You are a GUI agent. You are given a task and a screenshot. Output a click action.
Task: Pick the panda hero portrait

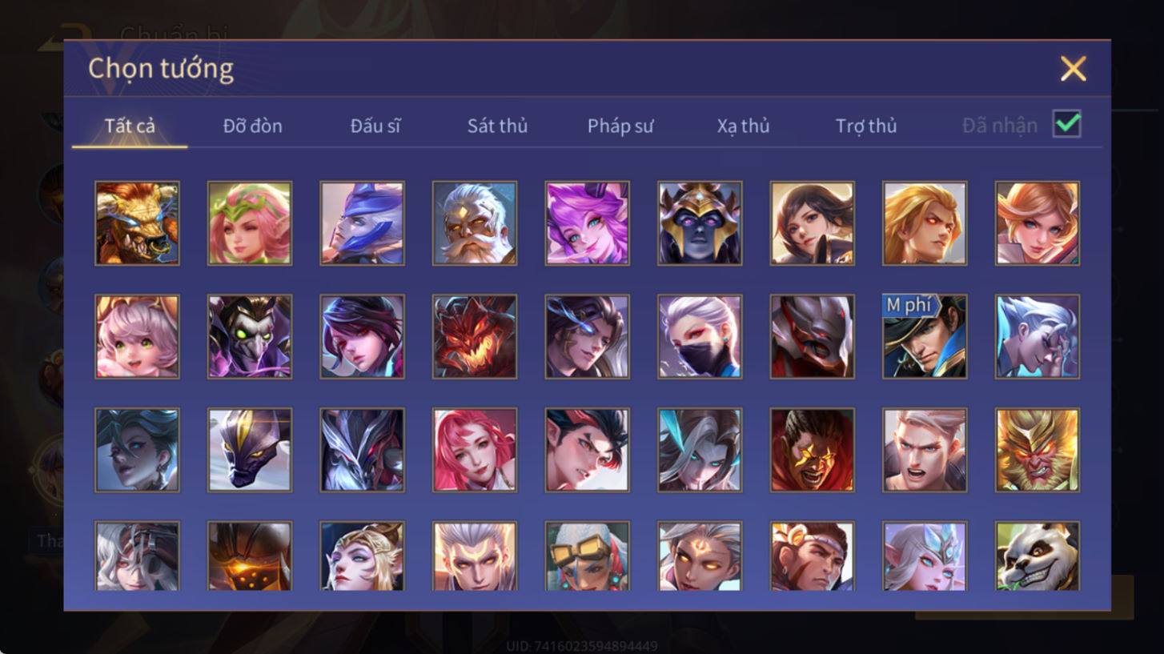pyautogui.click(x=1038, y=556)
